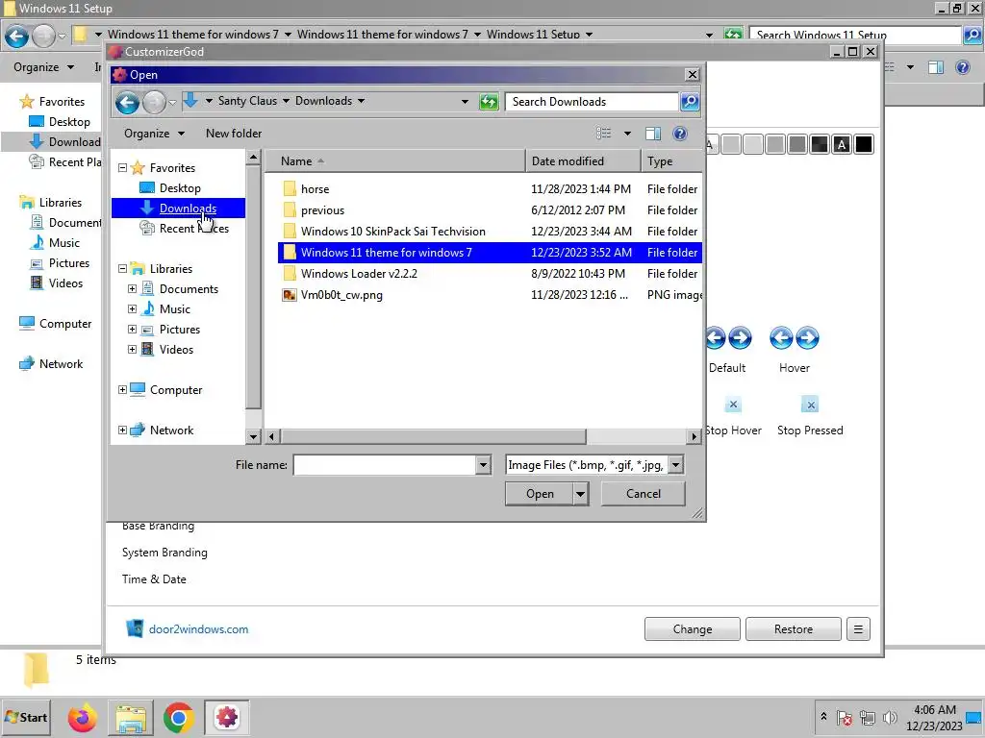Click the change view icon in Open dialog
Viewport: 985px width, 738px height.
pyautogui.click(x=603, y=133)
